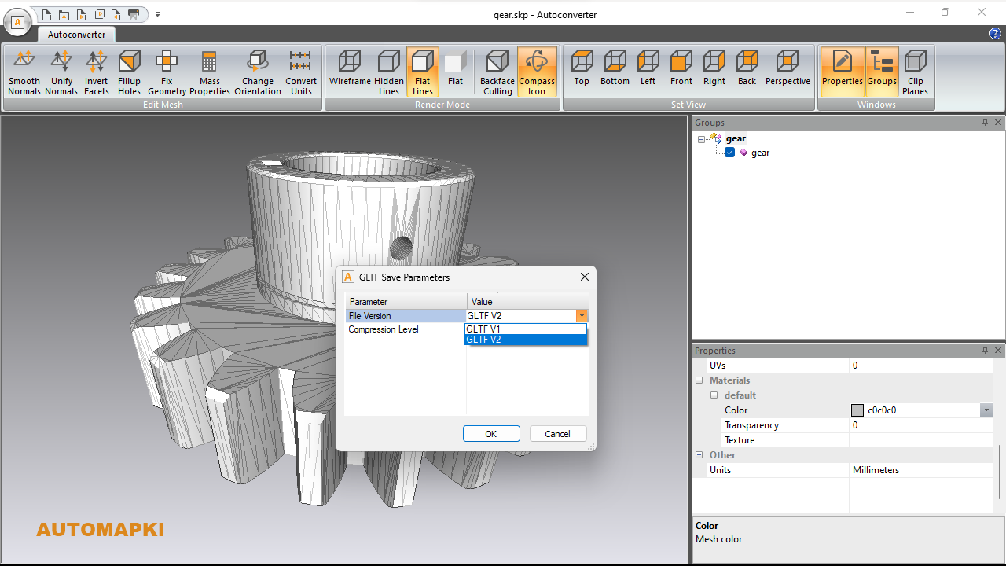The width and height of the screenshot is (1006, 566).
Task: Click the Open file quick access icon
Action: click(x=64, y=14)
